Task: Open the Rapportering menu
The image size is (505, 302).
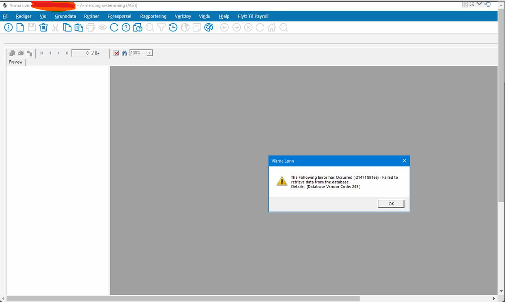Action: coord(153,16)
